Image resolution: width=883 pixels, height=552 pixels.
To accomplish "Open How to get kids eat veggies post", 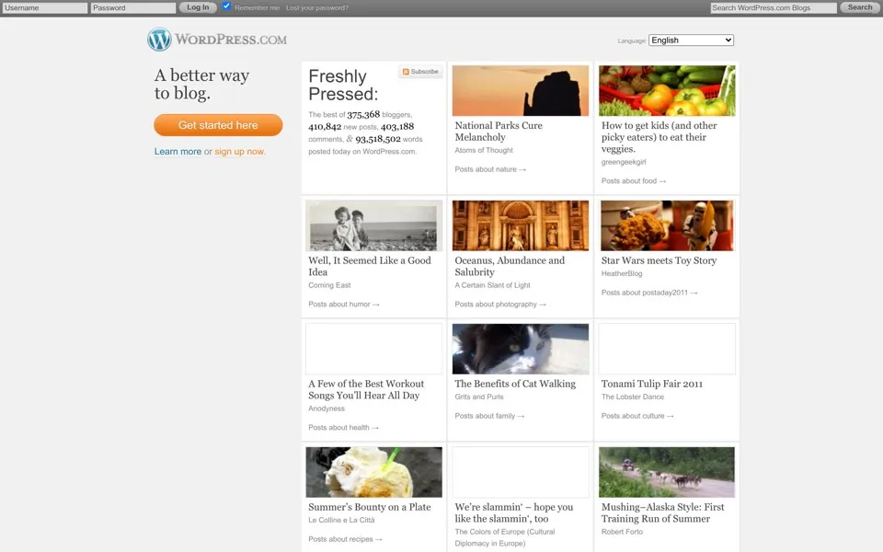I will pos(659,137).
